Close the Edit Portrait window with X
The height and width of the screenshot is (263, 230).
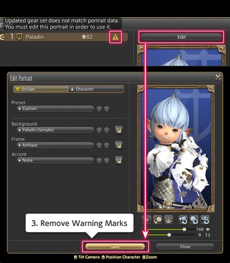pos(218,77)
